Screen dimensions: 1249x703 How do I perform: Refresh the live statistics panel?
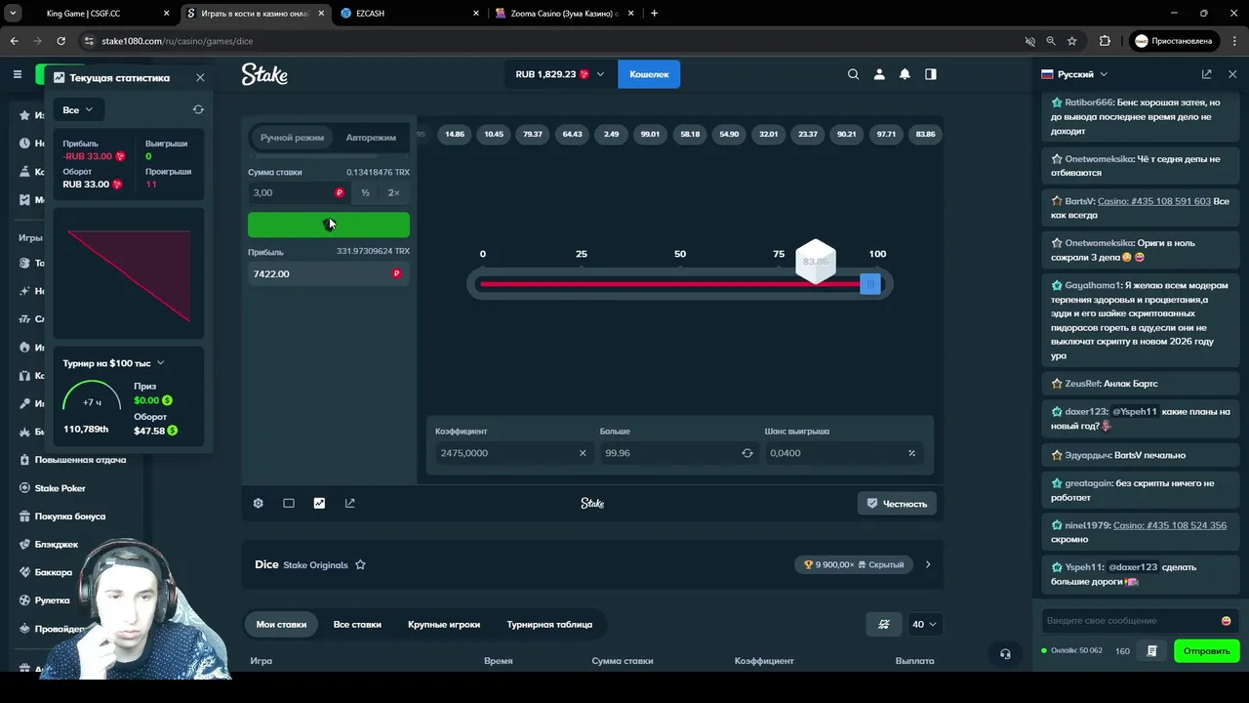coord(198,109)
